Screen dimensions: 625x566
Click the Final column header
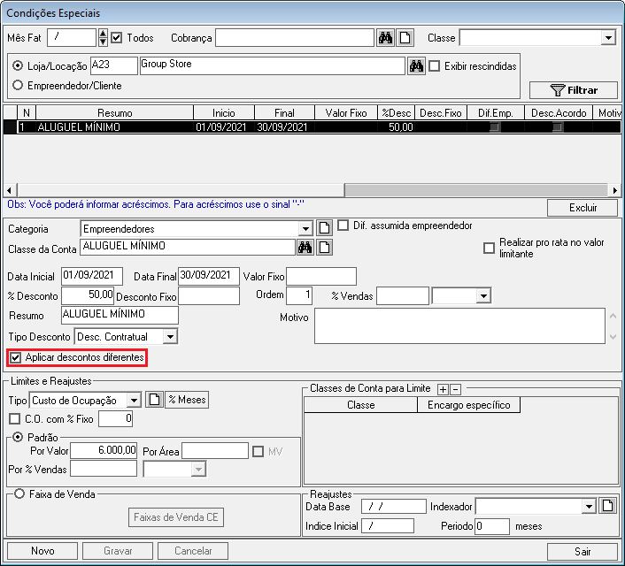[284, 113]
